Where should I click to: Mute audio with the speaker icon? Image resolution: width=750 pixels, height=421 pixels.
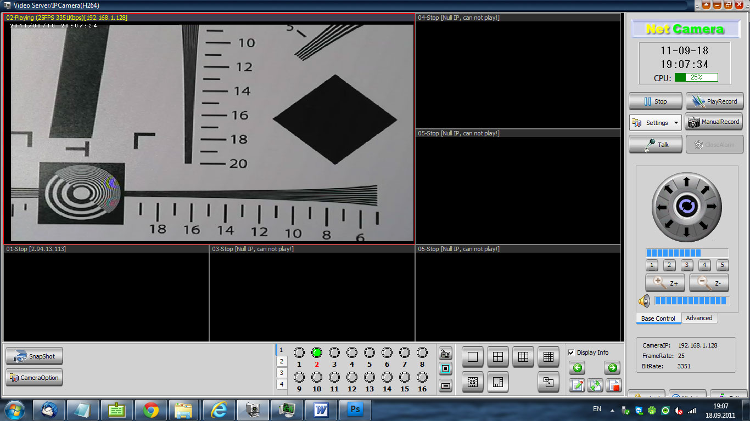(x=644, y=301)
